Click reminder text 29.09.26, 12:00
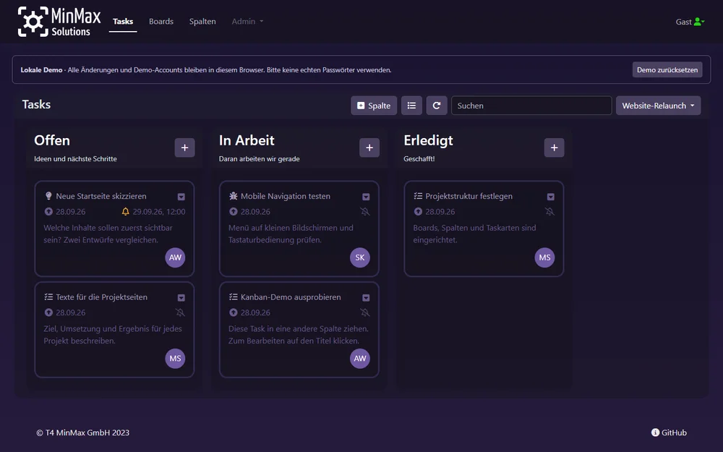Image resolution: width=723 pixels, height=452 pixels. [x=159, y=212]
